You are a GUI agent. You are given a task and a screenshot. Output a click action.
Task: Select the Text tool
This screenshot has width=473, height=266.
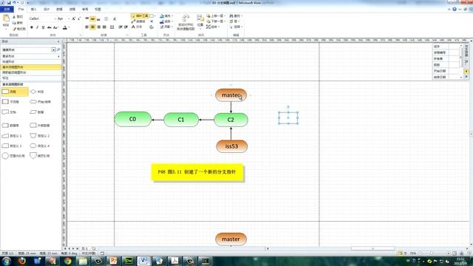point(137,27)
